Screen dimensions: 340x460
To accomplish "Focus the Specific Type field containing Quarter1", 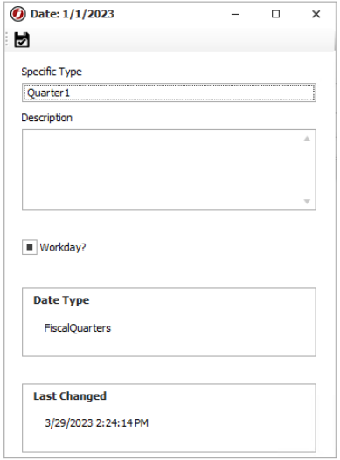I will tap(169, 93).
